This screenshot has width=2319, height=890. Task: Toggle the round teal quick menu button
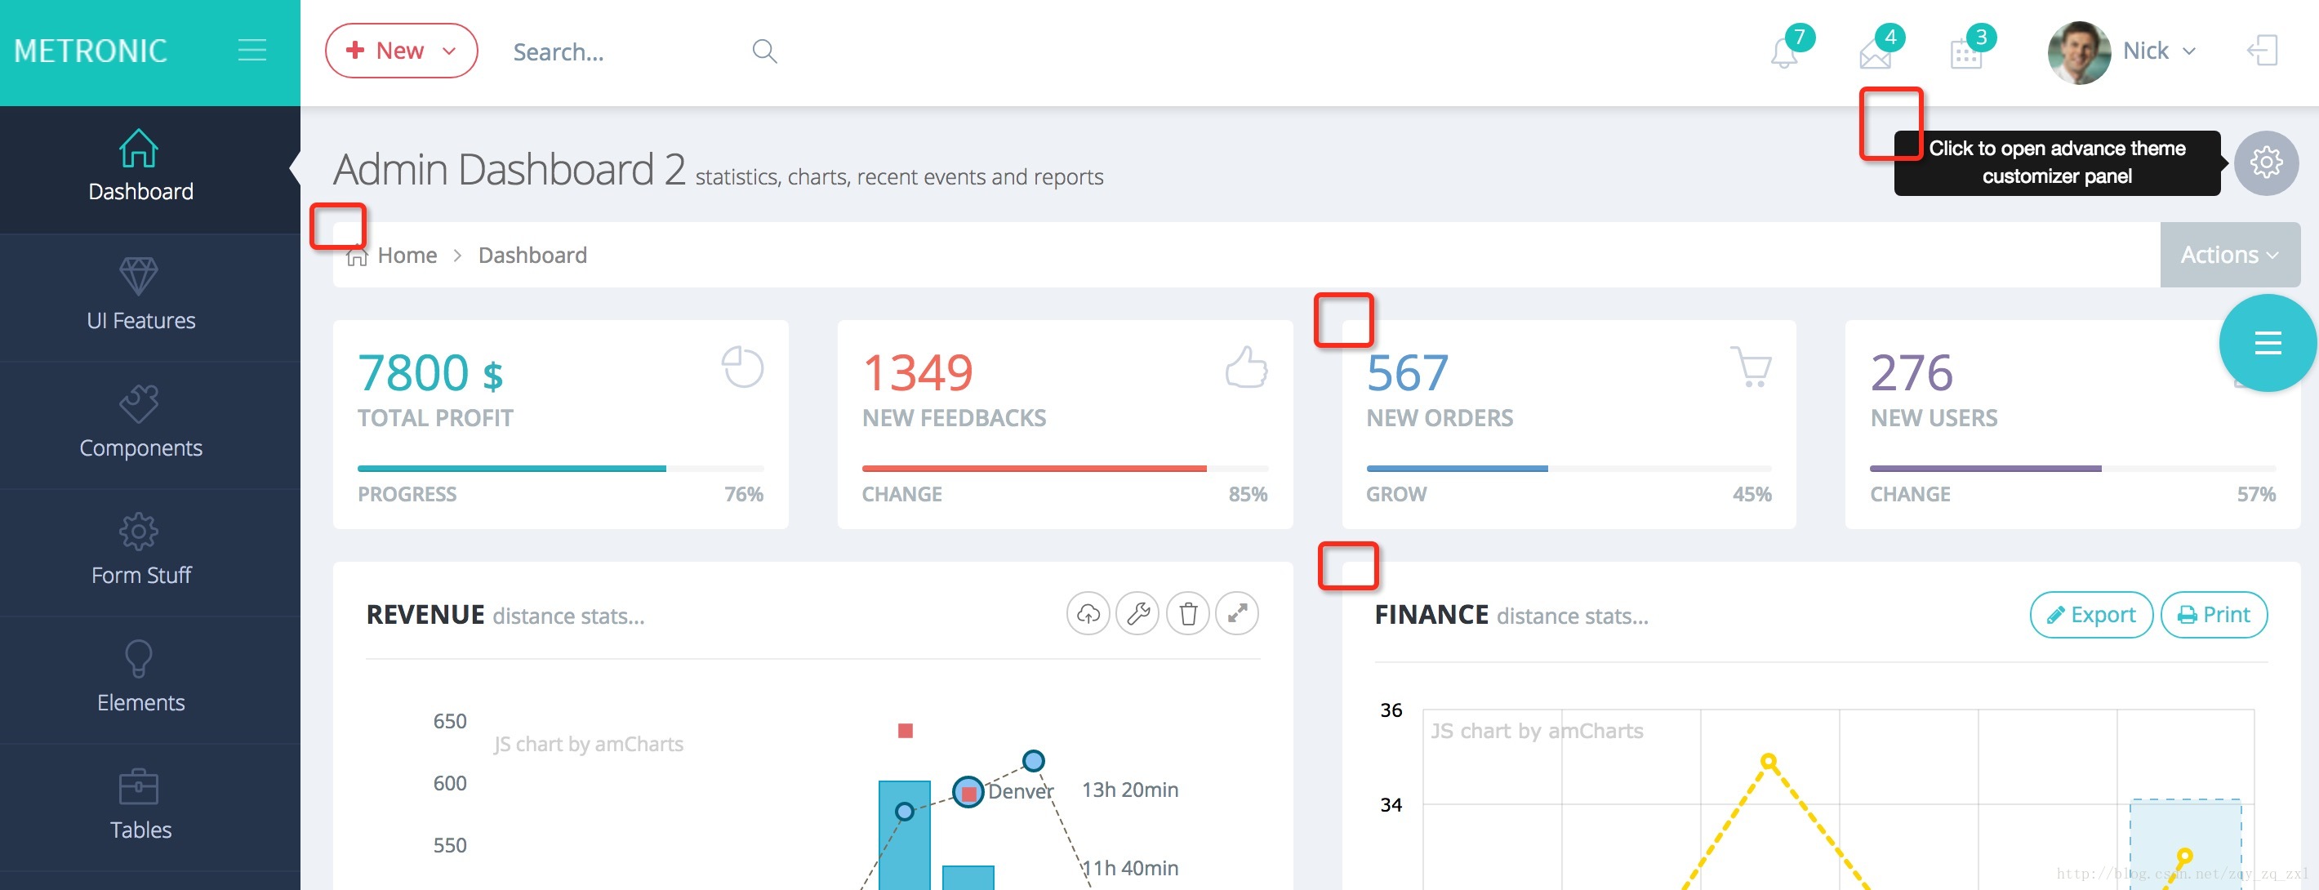[2267, 343]
